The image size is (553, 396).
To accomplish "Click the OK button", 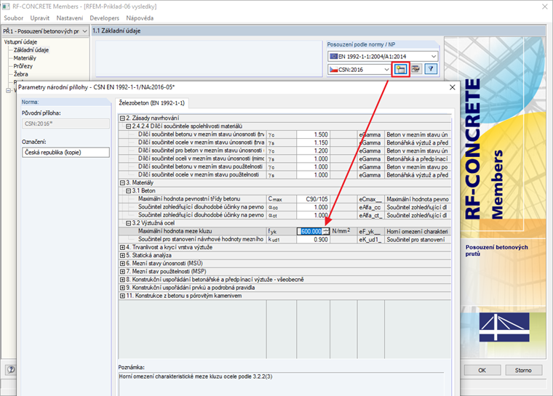I will (x=482, y=371).
